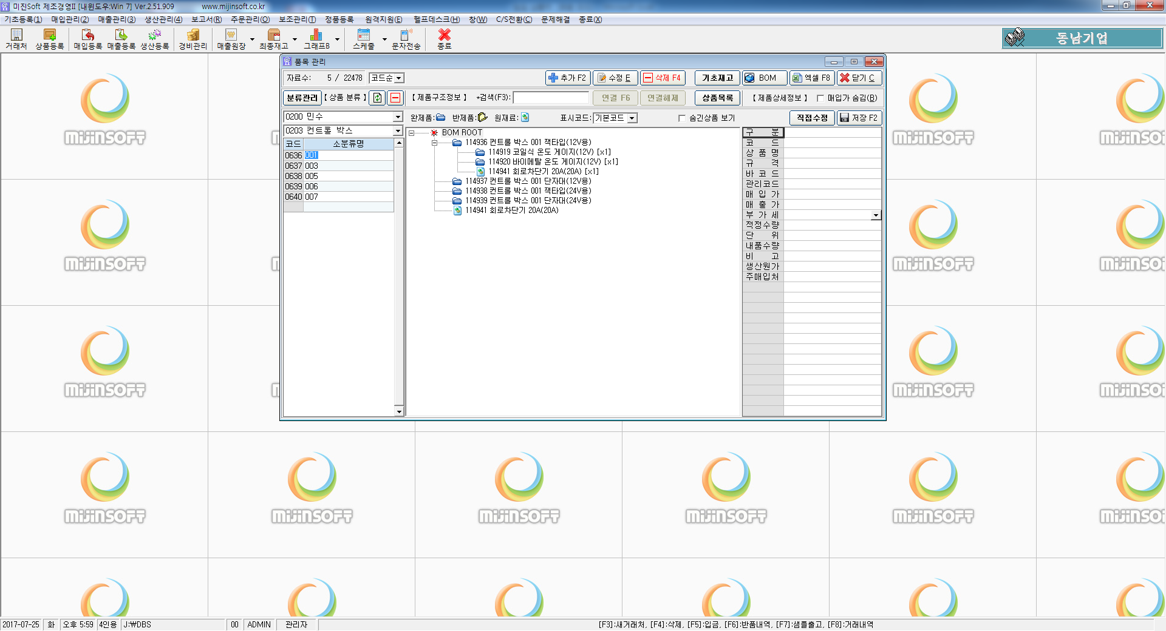Click the 수정 E button
The image size is (1166, 631).
(615, 78)
